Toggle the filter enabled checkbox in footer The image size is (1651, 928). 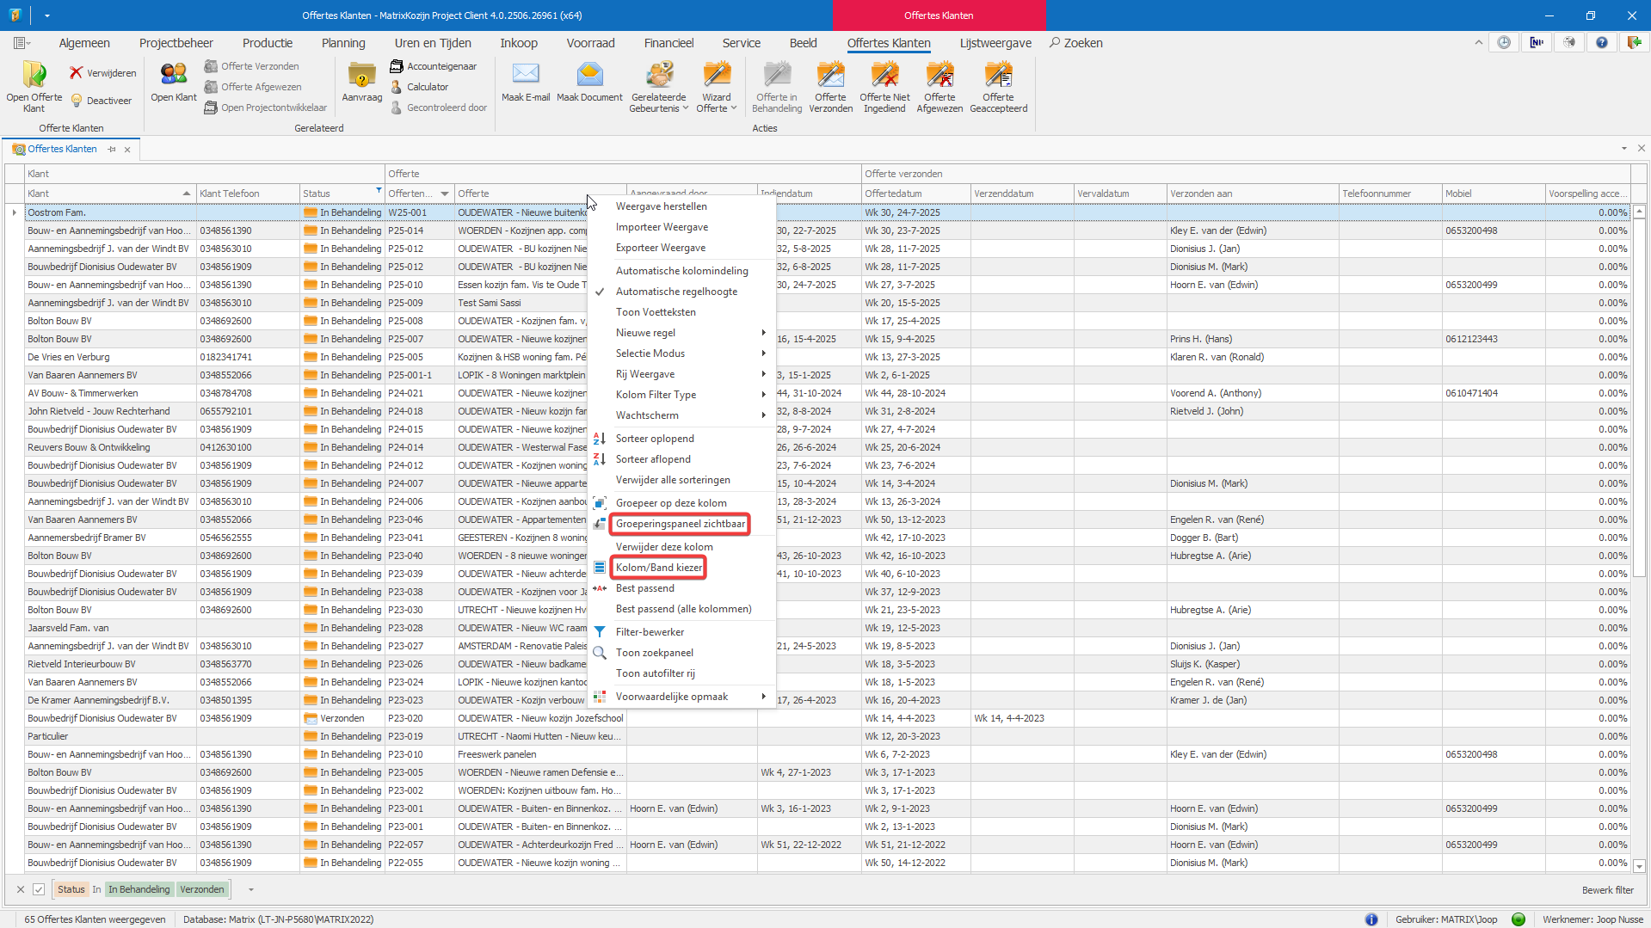pos(39,889)
